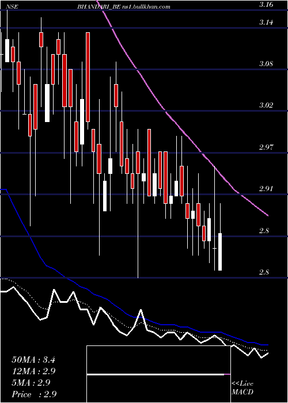Click the 3.14 price axis label
This screenshot has height=403, width=288.
[x=266, y=22]
